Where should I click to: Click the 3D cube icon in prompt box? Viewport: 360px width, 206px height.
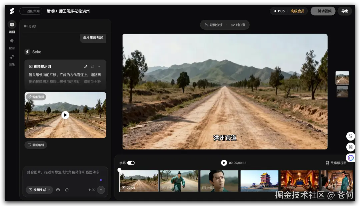coord(58,190)
